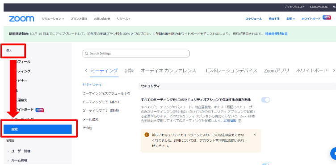This screenshot has width=336, height=165.
Task: Jump to the セキュリティ section link
Action: [92, 85]
